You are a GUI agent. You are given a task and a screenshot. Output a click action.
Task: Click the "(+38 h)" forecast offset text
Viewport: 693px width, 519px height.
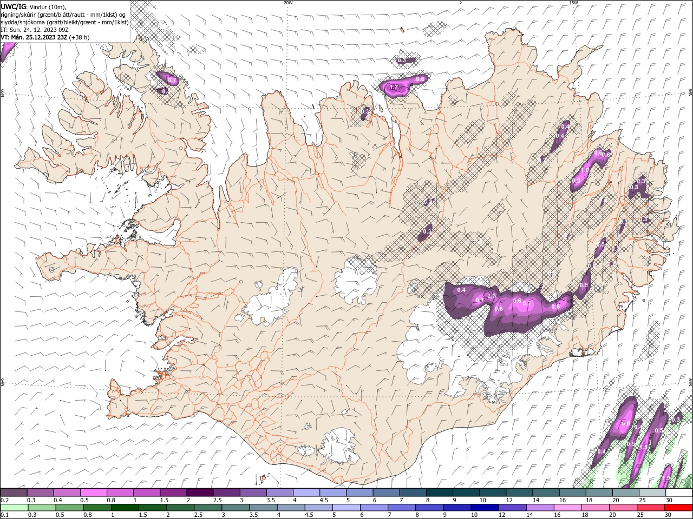79,37
